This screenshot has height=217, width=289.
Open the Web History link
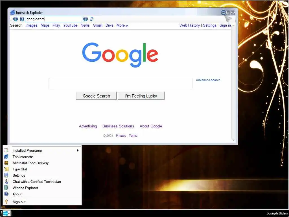click(190, 25)
